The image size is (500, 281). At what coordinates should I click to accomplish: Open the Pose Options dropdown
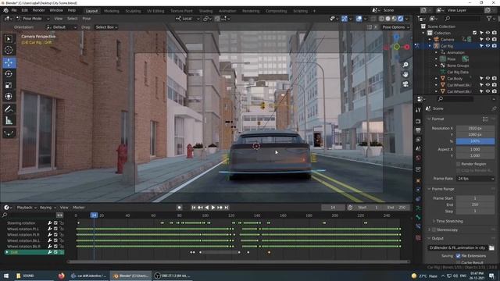[395, 27]
